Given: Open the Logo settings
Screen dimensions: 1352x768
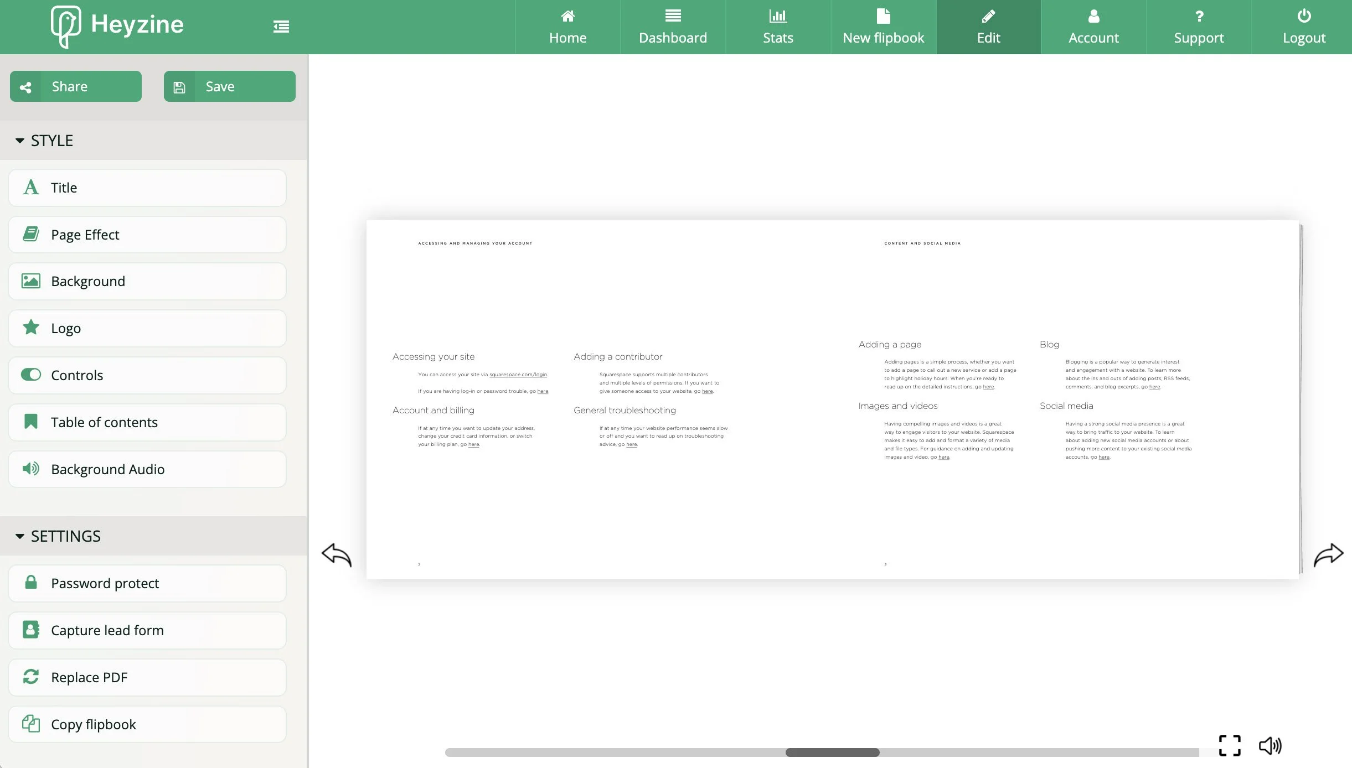Looking at the screenshot, I should coord(147,328).
